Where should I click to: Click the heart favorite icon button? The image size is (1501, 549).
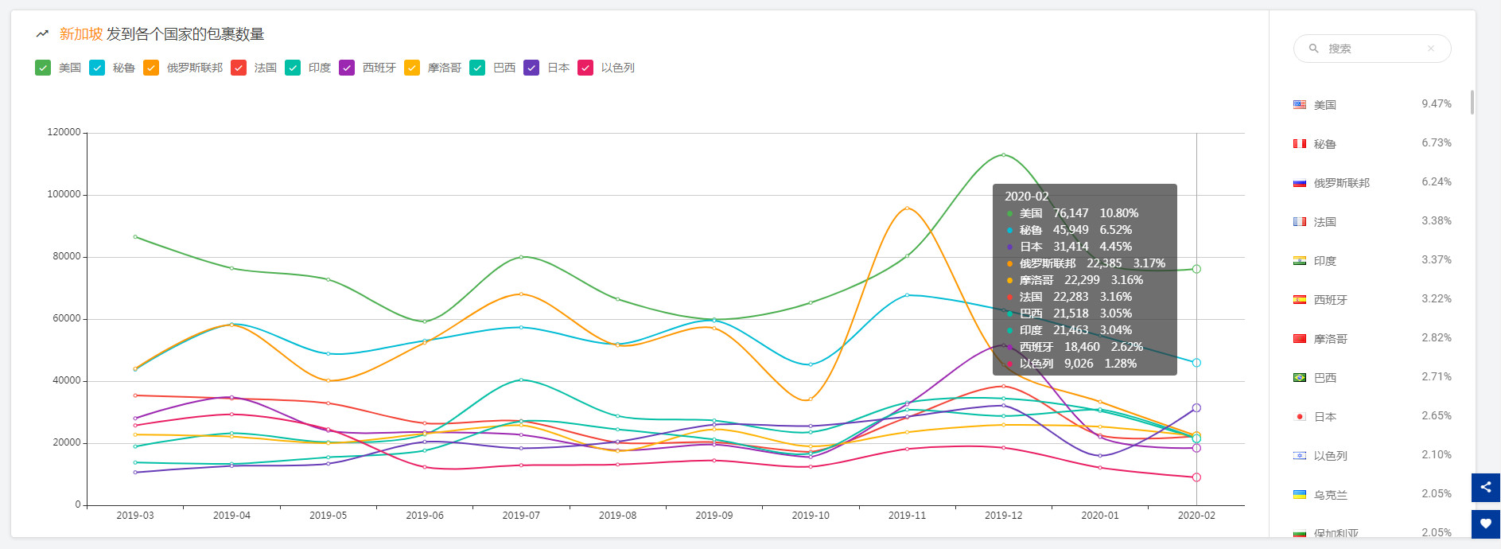1485,524
